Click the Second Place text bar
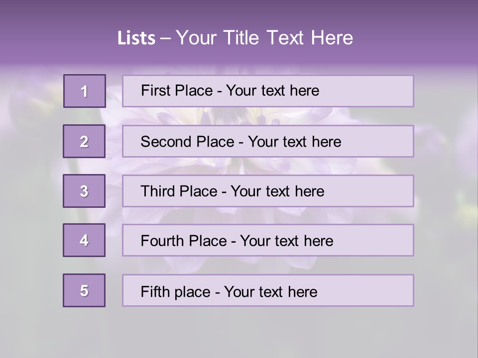Viewport: 478px width, 358px height. tap(268, 141)
